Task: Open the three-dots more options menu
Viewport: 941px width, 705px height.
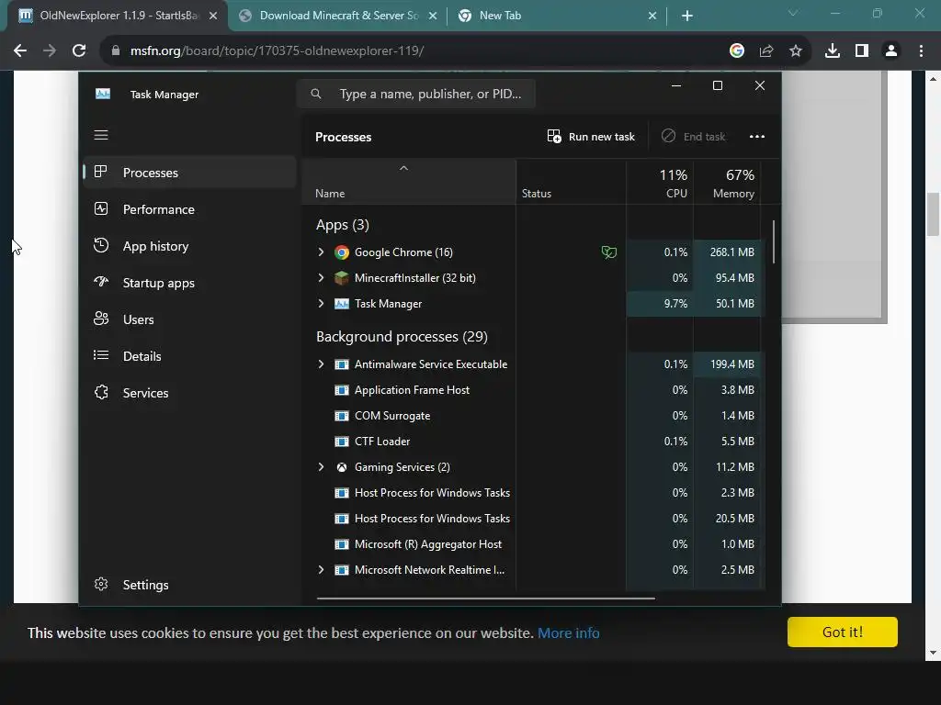Action: (757, 137)
